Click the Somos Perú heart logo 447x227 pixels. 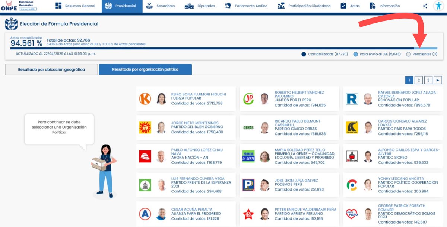point(352,214)
